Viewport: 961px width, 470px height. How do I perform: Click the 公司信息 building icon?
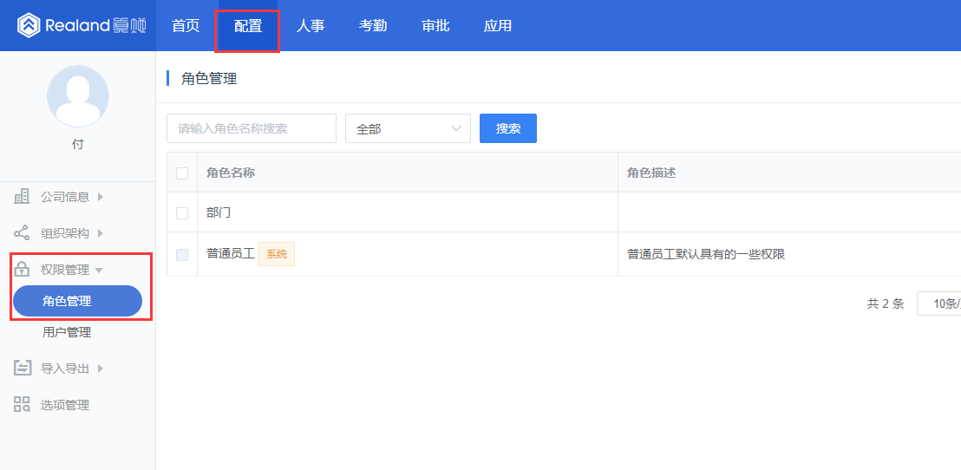[22, 197]
